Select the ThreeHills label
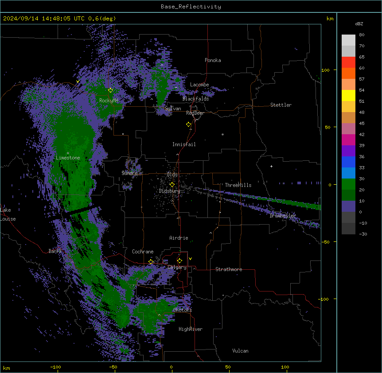This screenshot has height=373, width=382. 238,185
